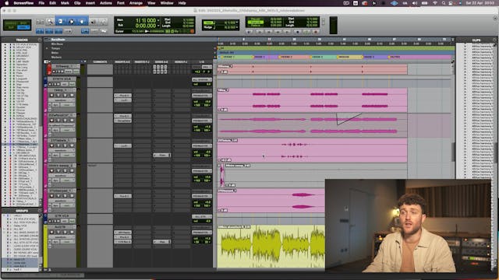Open the ScreenFlow menu

23,3
